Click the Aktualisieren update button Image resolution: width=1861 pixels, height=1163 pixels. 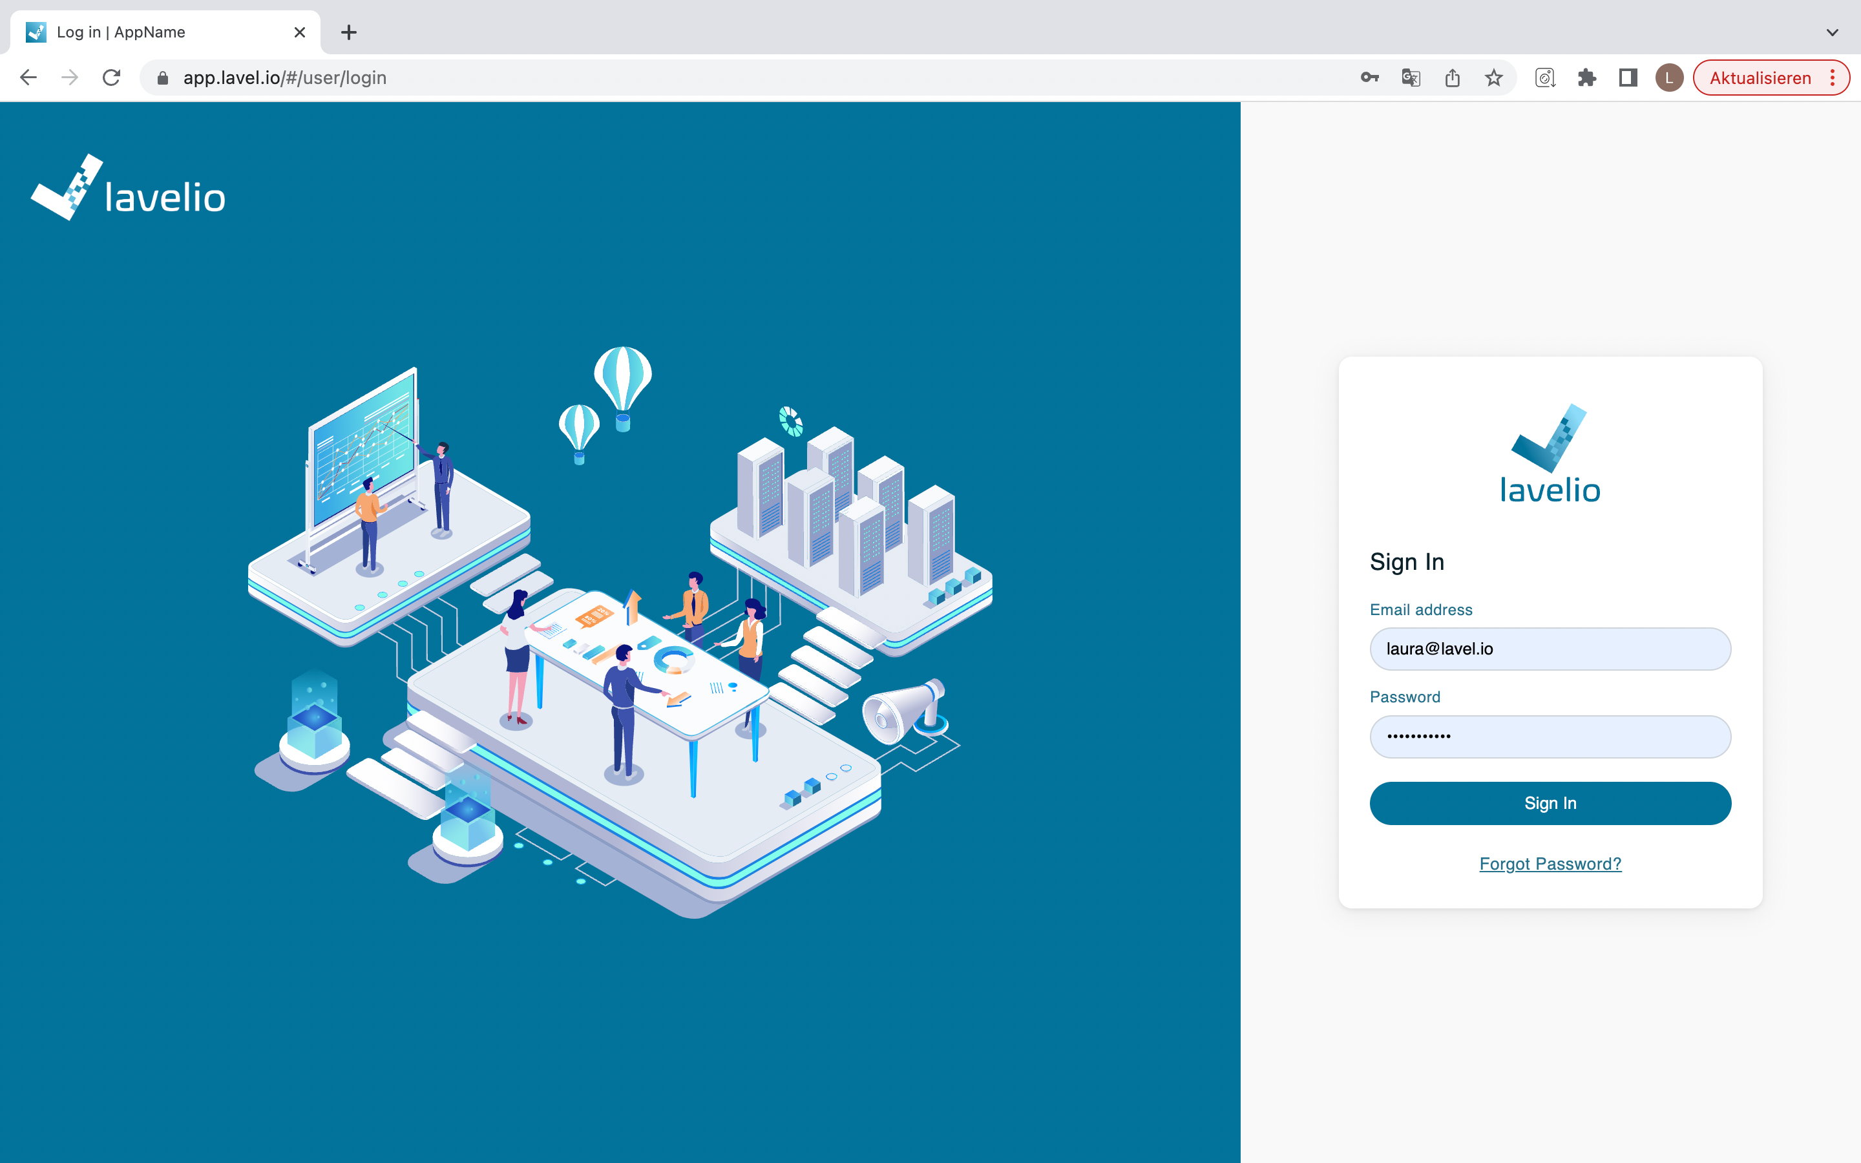pyautogui.click(x=1760, y=78)
